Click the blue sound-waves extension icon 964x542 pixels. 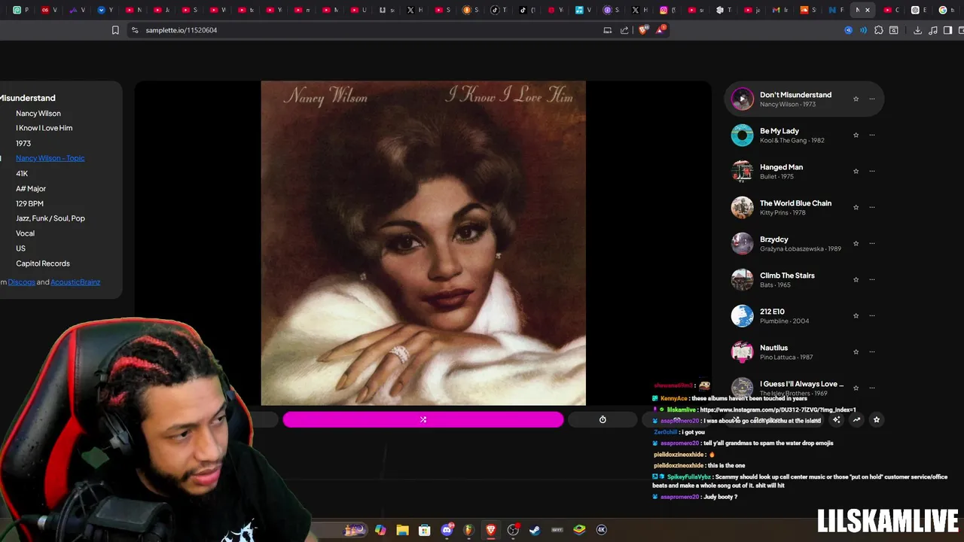(x=863, y=30)
